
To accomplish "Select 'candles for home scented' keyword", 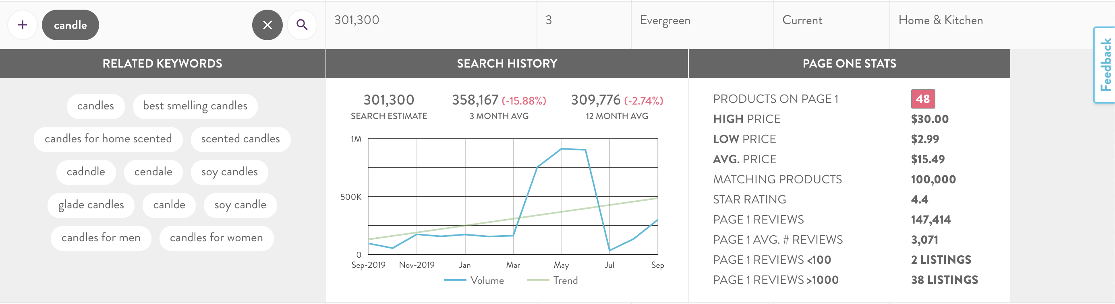I will point(108,139).
